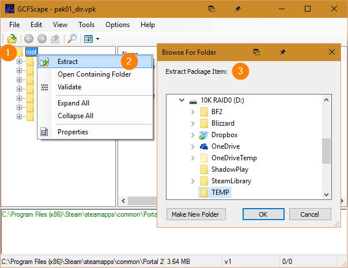This screenshot has height=268, width=348.
Task: Click the green path in the log pane
Action: (x=80, y=214)
